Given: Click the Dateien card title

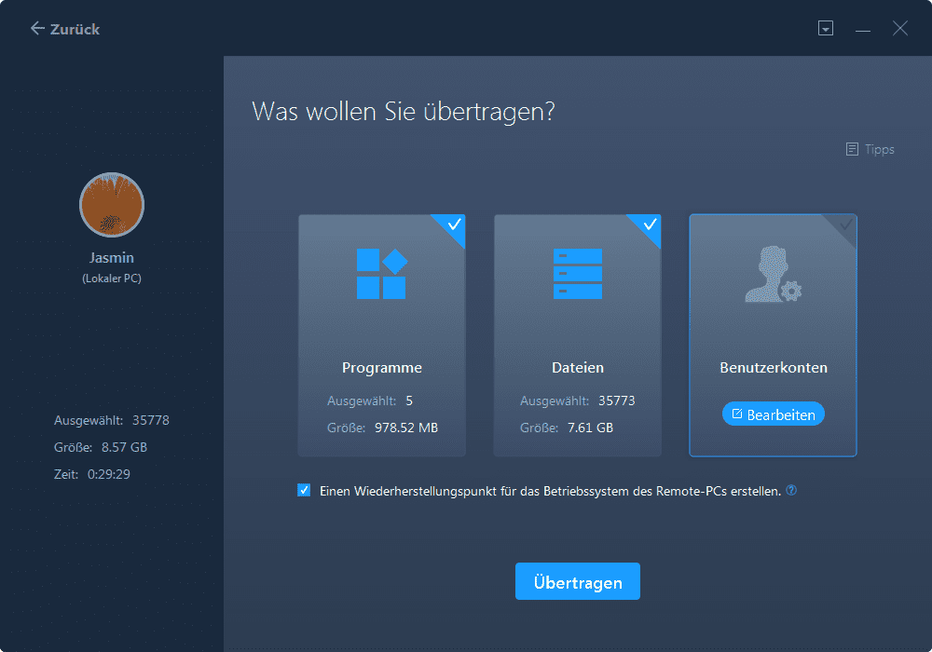Looking at the screenshot, I should (577, 368).
